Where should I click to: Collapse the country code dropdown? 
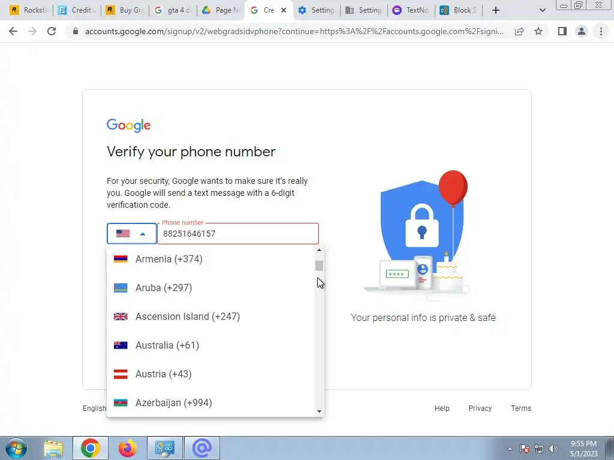(x=131, y=234)
